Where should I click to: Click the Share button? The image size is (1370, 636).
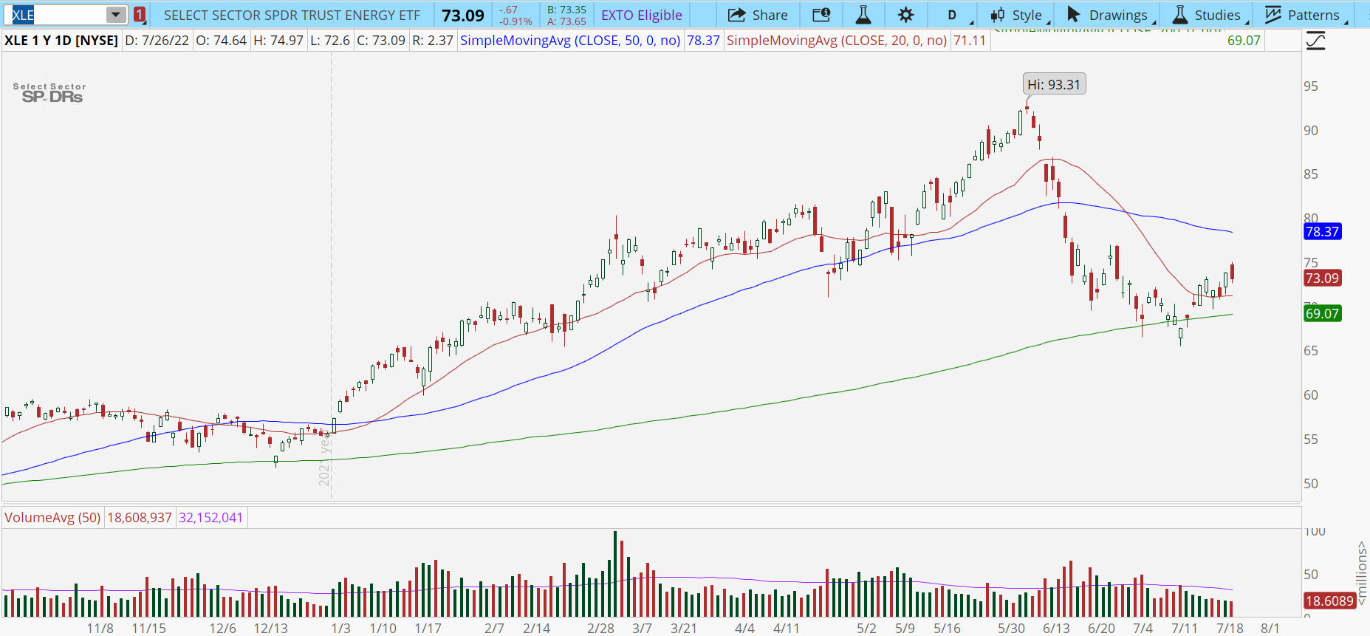[x=758, y=15]
